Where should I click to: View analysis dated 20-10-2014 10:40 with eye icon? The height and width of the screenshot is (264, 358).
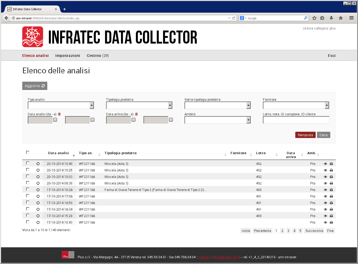click(325, 164)
